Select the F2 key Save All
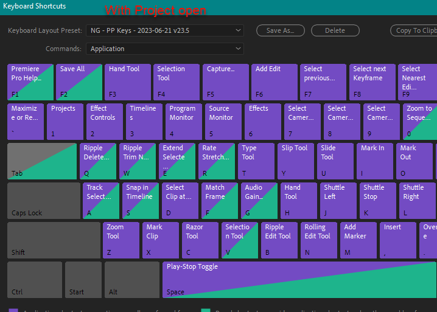 pyautogui.click(x=79, y=82)
